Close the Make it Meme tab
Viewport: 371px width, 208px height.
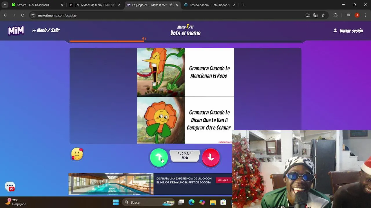(177, 5)
